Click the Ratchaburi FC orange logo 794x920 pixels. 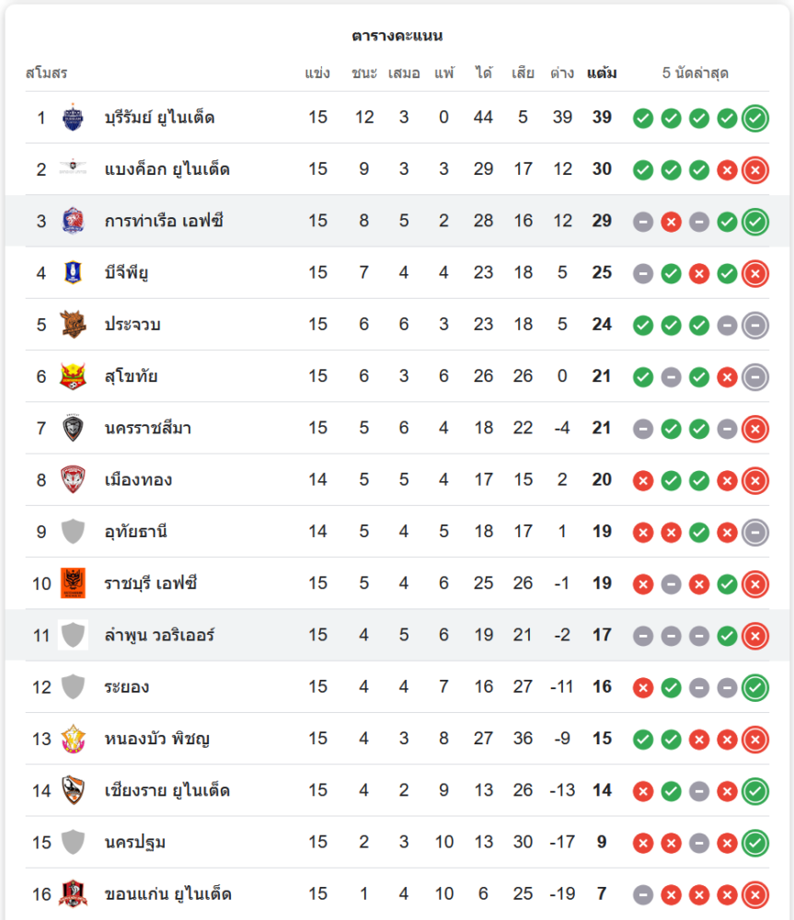tap(73, 583)
